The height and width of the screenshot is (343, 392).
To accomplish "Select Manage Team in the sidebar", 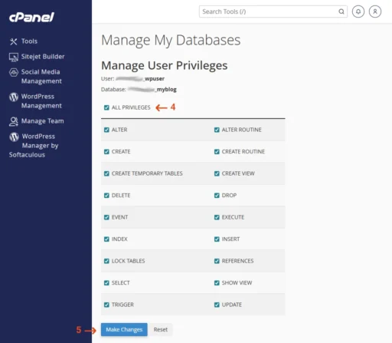I will coord(42,121).
